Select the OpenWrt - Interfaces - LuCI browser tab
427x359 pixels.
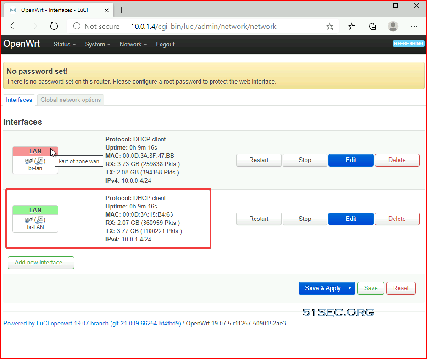click(59, 11)
